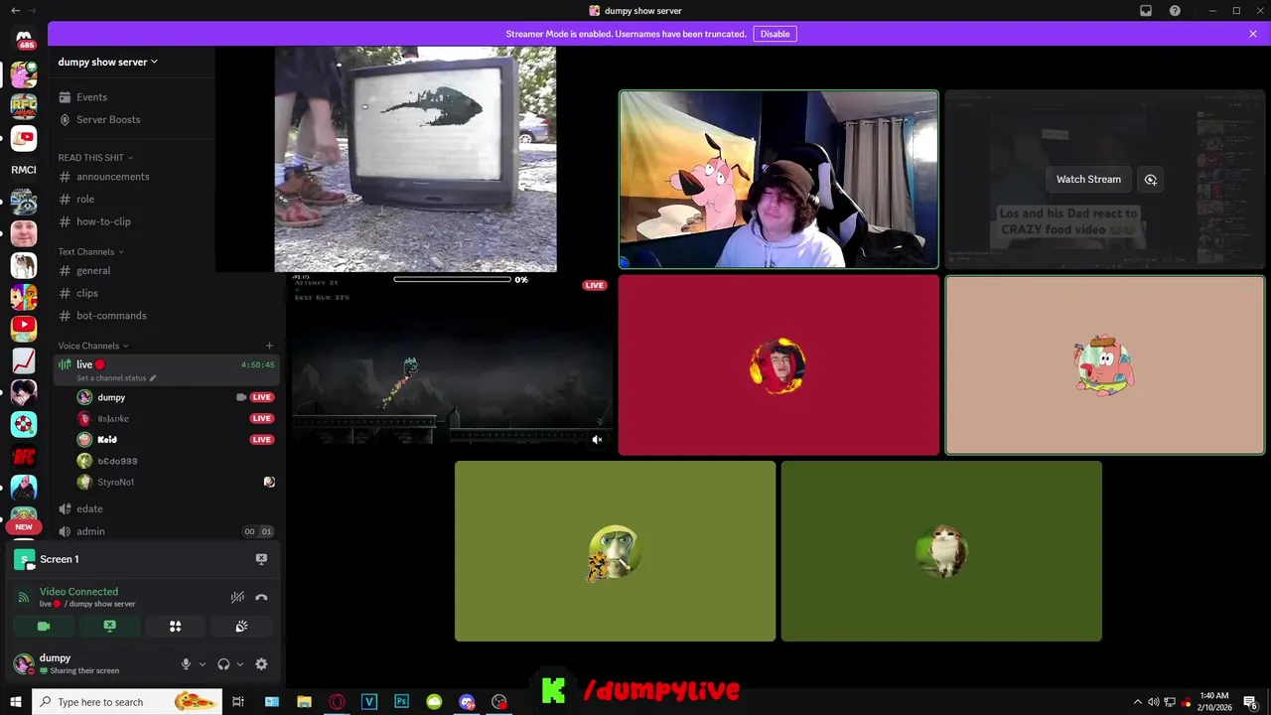Open microphone input options arrow
Image resolution: width=1271 pixels, height=715 pixels.
tap(203, 664)
